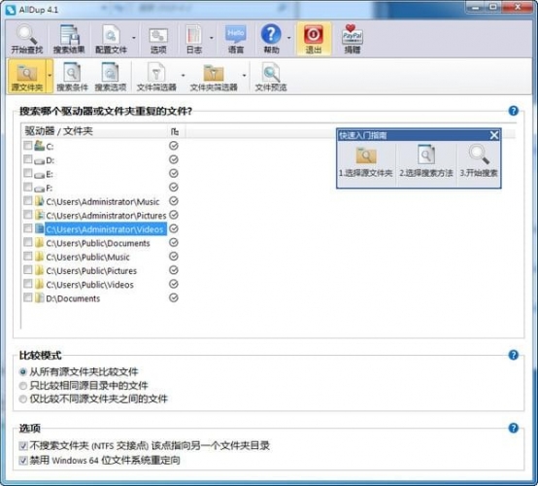Select C:\Users\Public\Videos entry
Image resolution: width=538 pixels, height=486 pixels.
coord(90,285)
